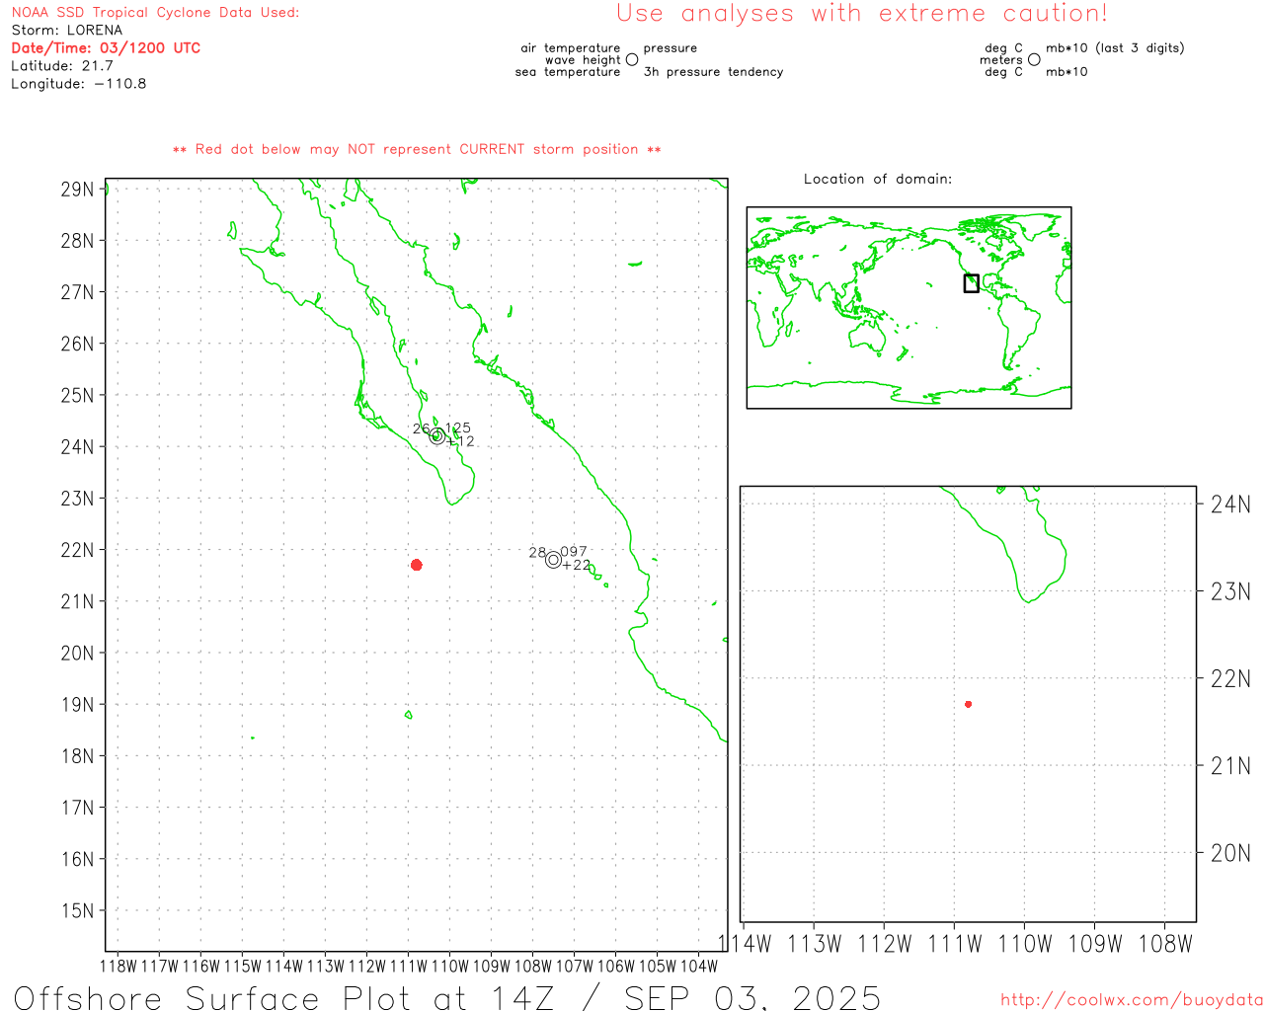Click the pressure value 125 at northern buoy
The height and width of the screenshot is (1011, 1264).
(458, 428)
